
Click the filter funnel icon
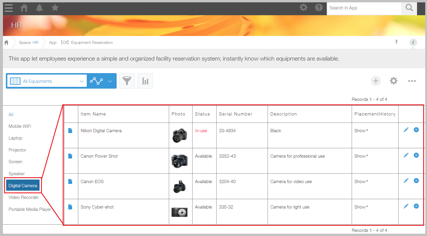pyautogui.click(x=127, y=81)
